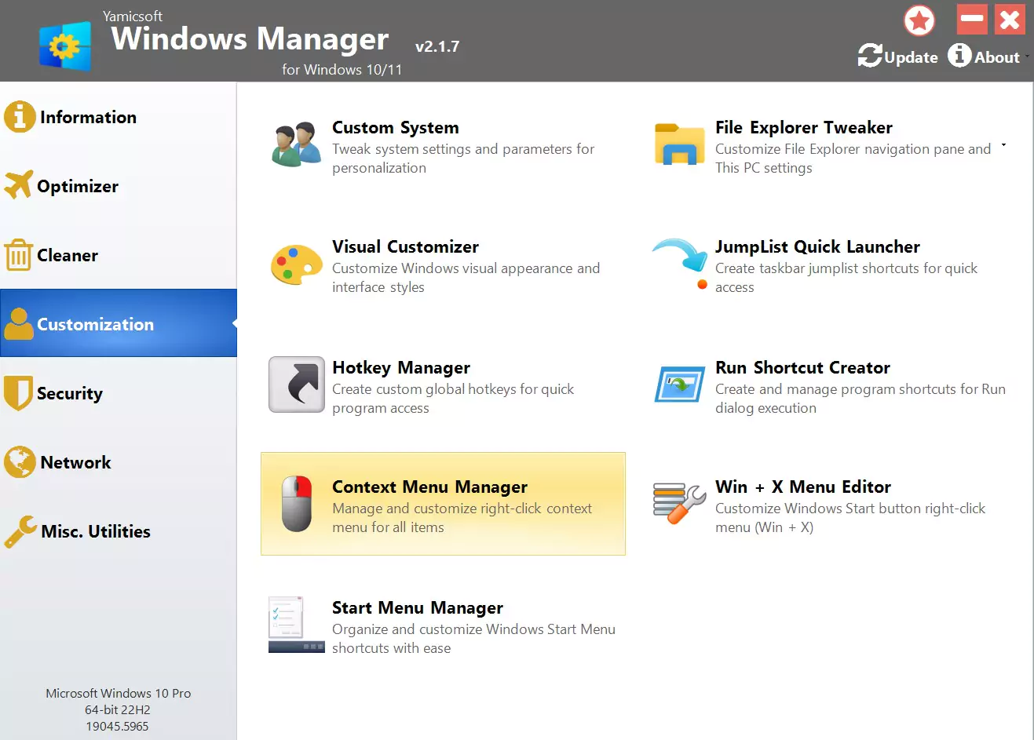Click 'Create taskbar jumplist shortcuts' description

tap(846, 277)
